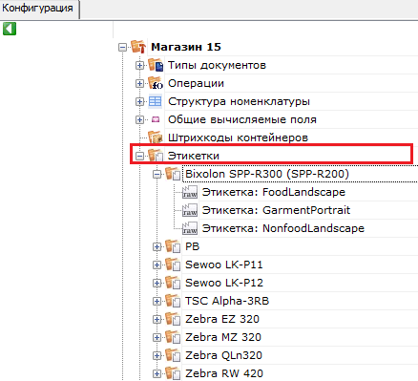
Task: Select the PB printer folder item
Action: (x=192, y=246)
